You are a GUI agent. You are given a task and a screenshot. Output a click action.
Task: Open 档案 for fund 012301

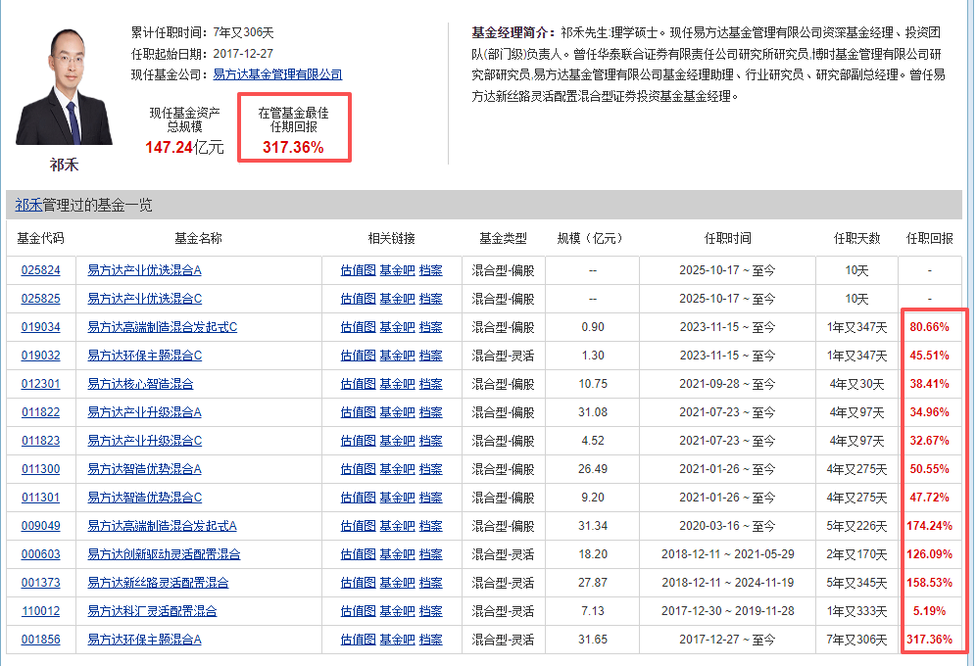pos(431,384)
